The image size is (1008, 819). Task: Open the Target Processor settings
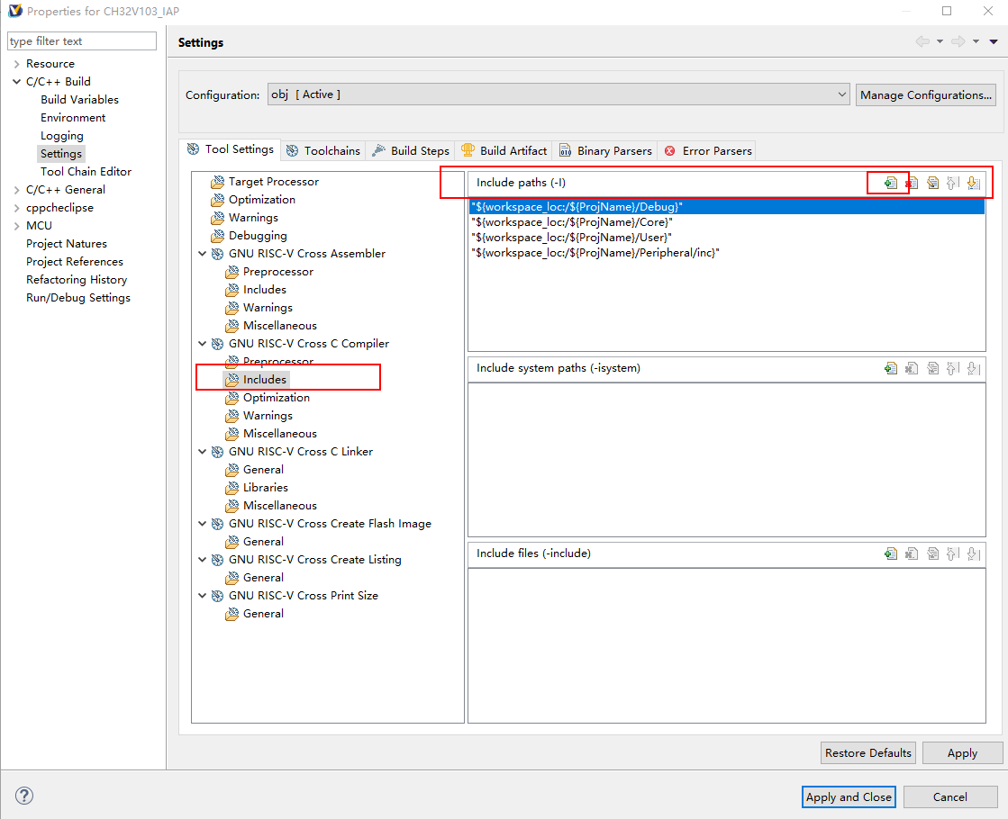(273, 182)
